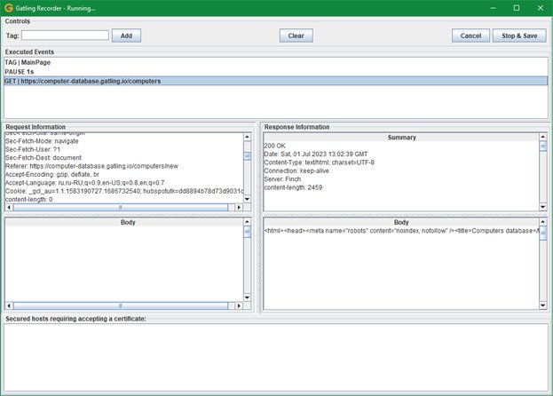Screen dimensions: 553x396
Task: Select the PAUSE 1s event
Action: pos(276,72)
